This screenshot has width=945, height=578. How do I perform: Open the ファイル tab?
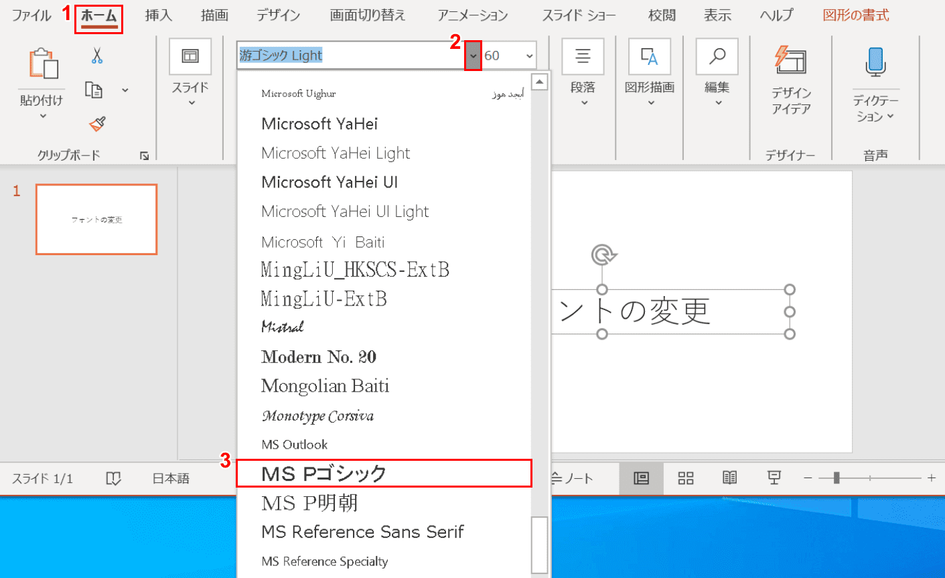pos(31,15)
